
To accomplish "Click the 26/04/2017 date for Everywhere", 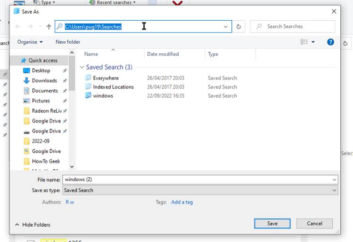I will point(165,78).
